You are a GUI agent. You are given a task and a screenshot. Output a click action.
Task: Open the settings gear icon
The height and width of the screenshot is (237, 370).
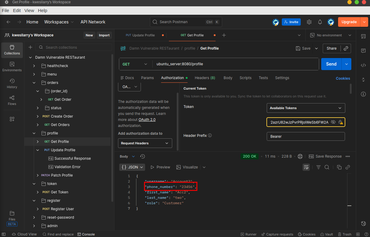pyautogui.click(x=309, y=22)
